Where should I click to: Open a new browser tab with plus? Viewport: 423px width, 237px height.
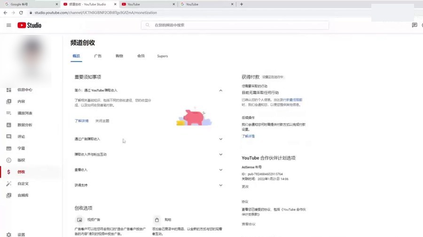(x=242, y=4)
